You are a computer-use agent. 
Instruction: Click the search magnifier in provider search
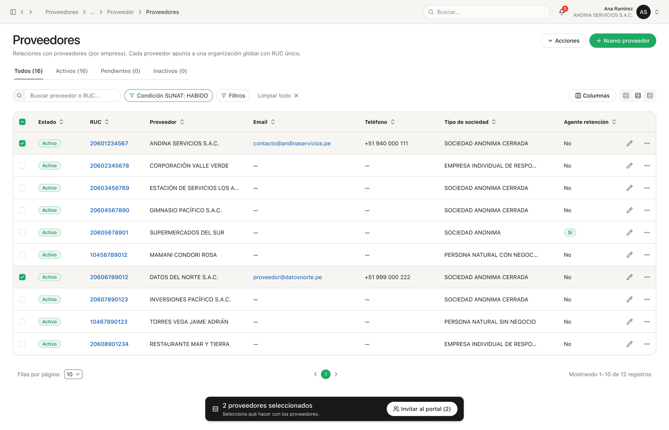click(19, 96)
